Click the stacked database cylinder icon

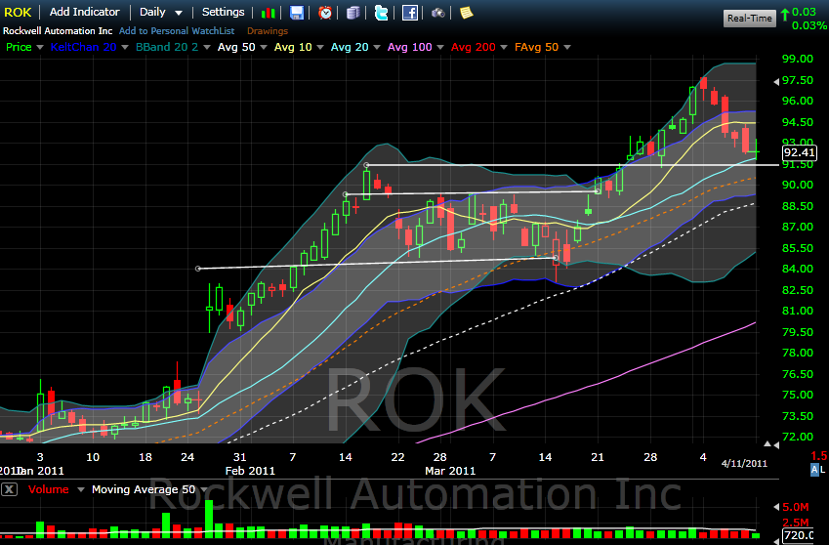point(352,13)
